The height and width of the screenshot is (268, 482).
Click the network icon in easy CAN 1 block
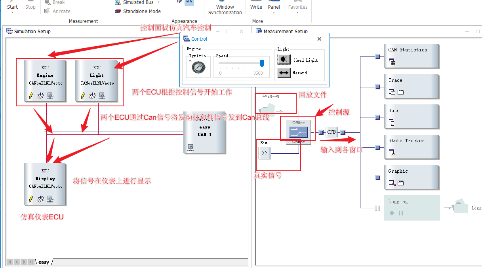click(x=191, y=148)
